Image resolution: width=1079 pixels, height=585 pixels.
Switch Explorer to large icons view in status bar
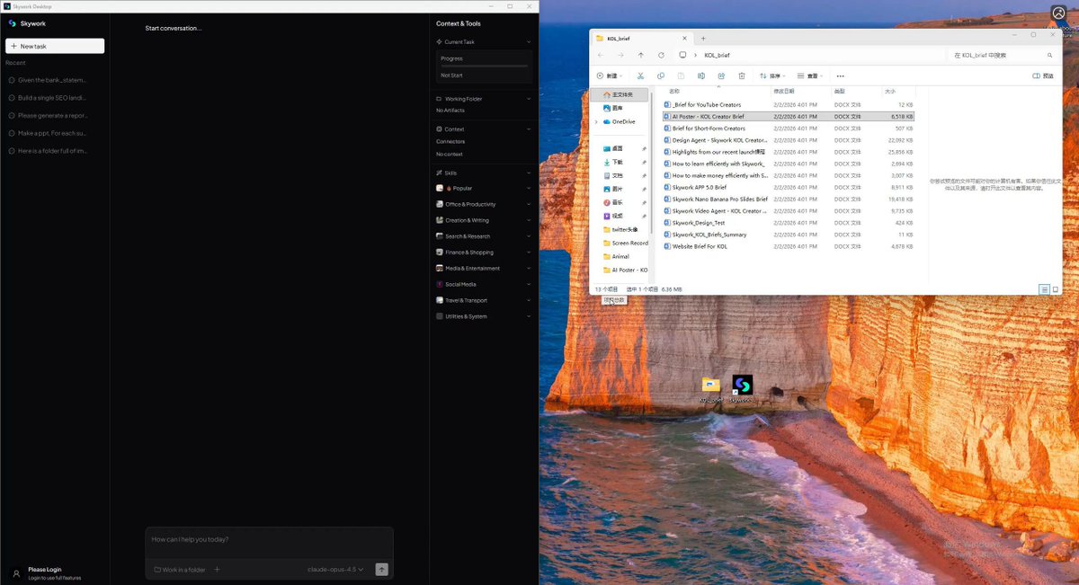[1056, 289]
